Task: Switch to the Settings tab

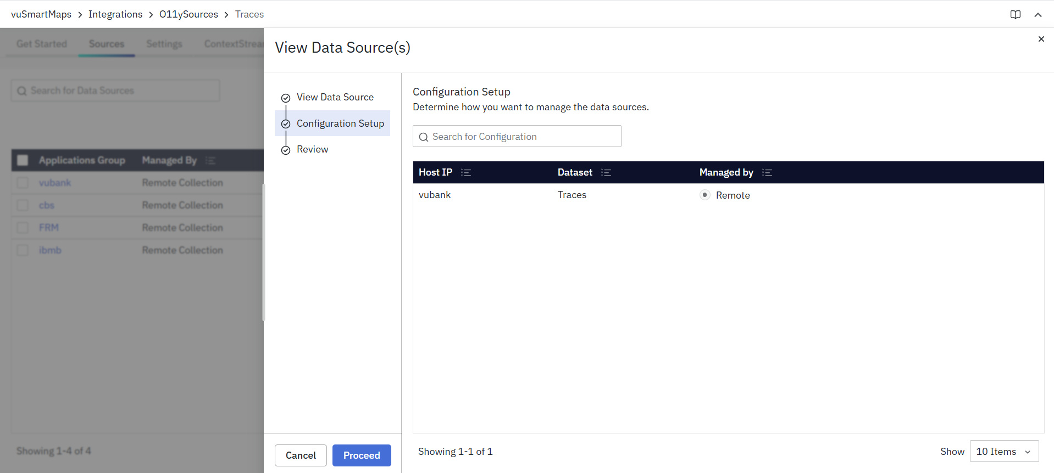Action: pos(164,44)
